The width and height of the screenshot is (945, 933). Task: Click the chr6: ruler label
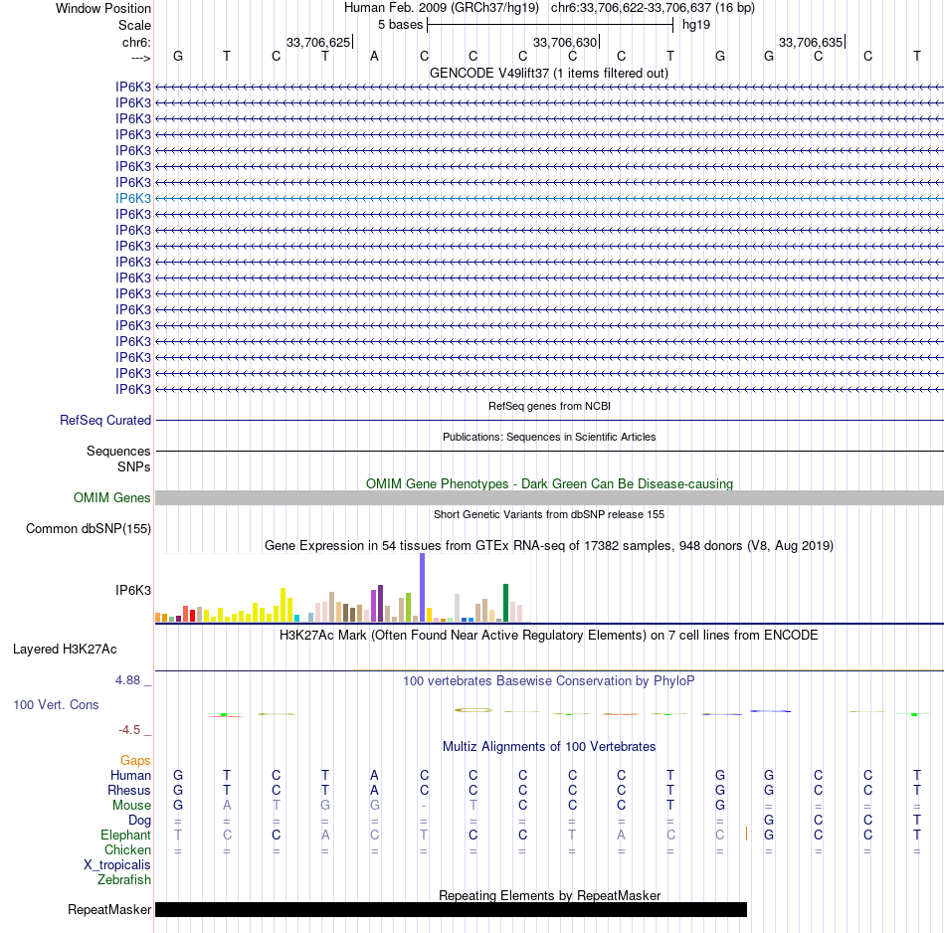point(136,42)
